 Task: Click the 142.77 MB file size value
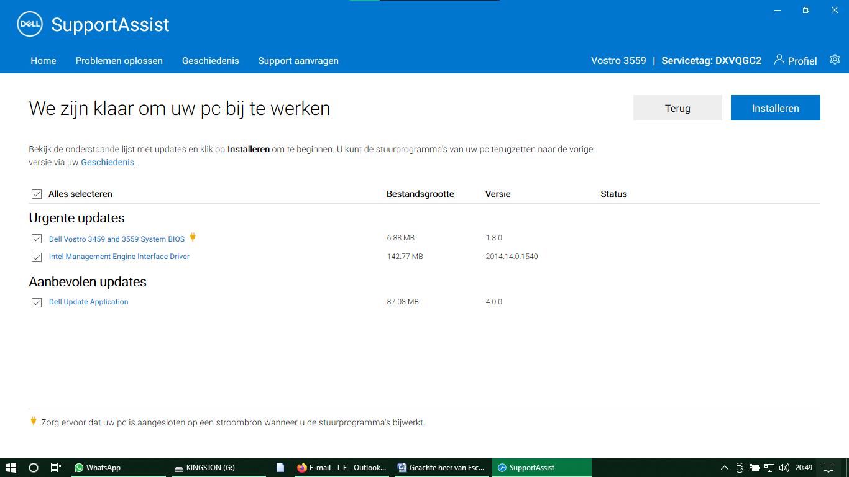405,257
